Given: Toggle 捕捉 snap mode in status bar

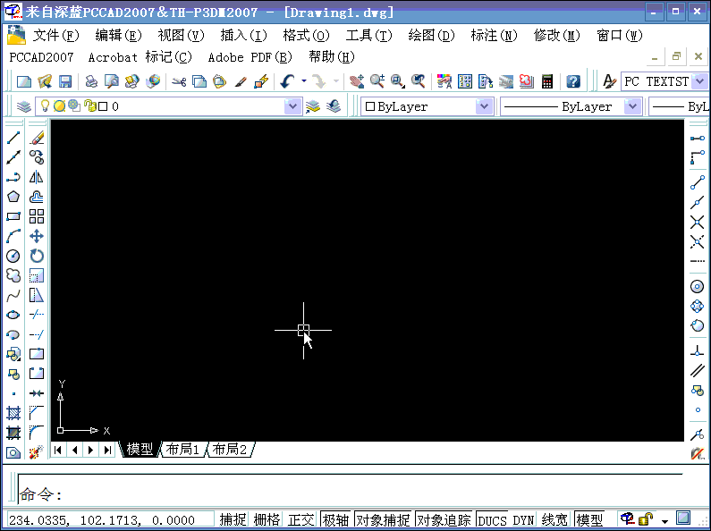Looking at the screenshot, I should point(233,519).
